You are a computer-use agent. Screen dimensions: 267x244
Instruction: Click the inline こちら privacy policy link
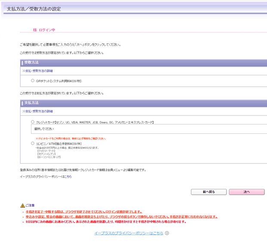(68, 176)
